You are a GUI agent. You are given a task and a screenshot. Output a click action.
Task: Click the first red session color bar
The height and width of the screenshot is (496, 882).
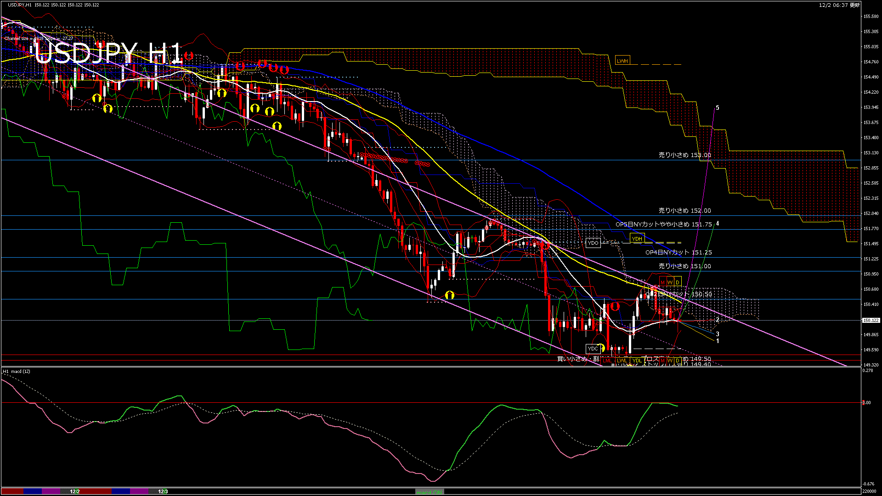12,491
